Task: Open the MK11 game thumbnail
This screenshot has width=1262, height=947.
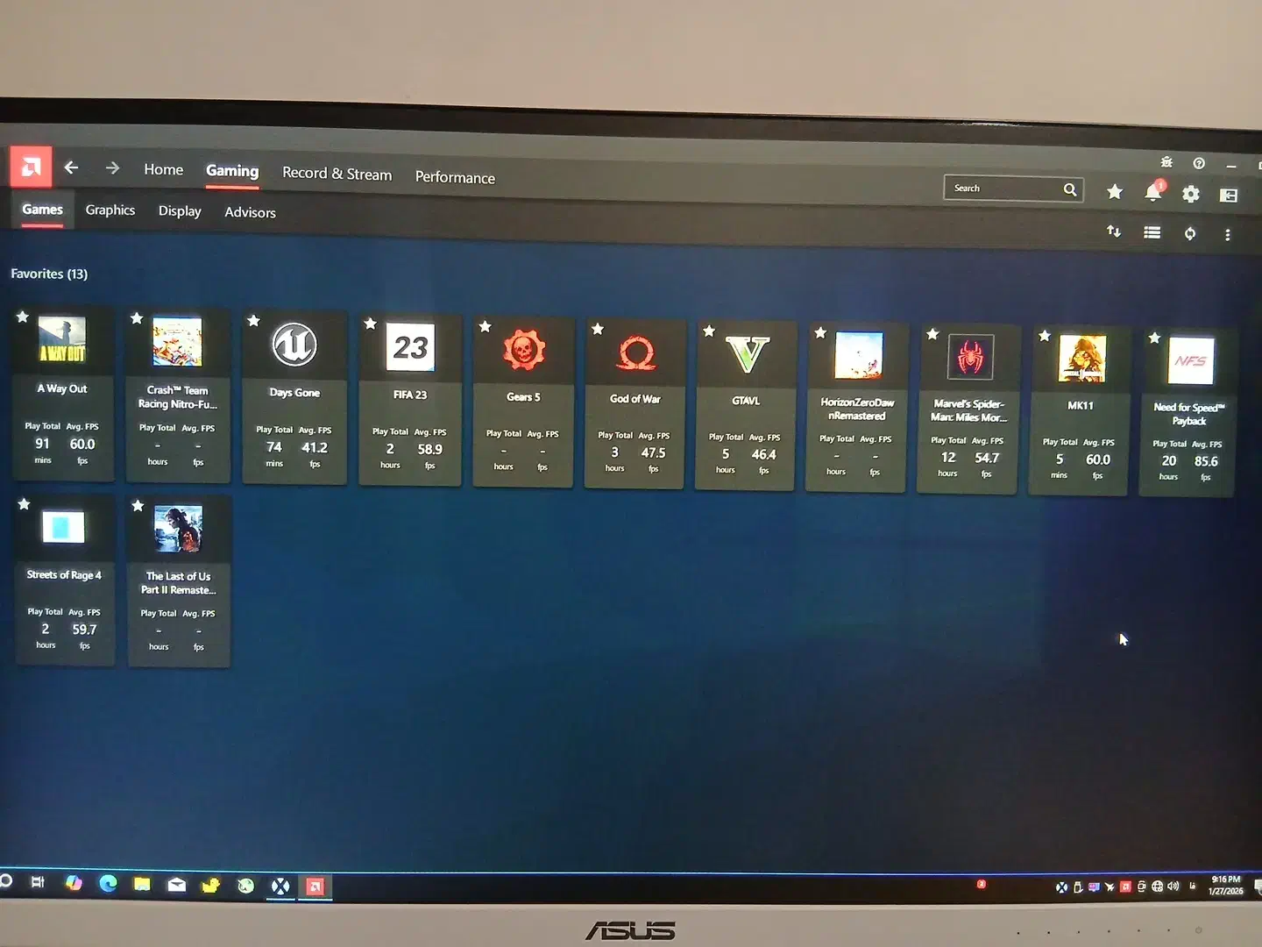Action: (x=1081, y=359)
